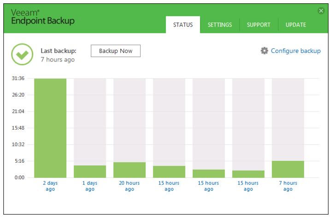Select the 2 days ago backup bar
The height and width of the screenshot is (217, 330).
coord(50,128)
